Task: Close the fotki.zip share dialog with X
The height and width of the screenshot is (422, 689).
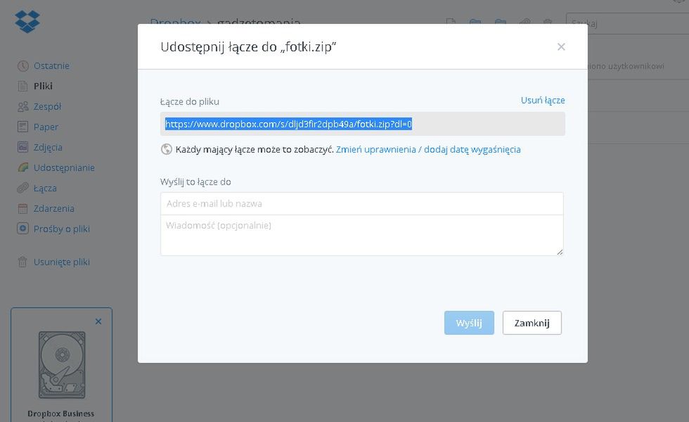Action: pos(561,46)
